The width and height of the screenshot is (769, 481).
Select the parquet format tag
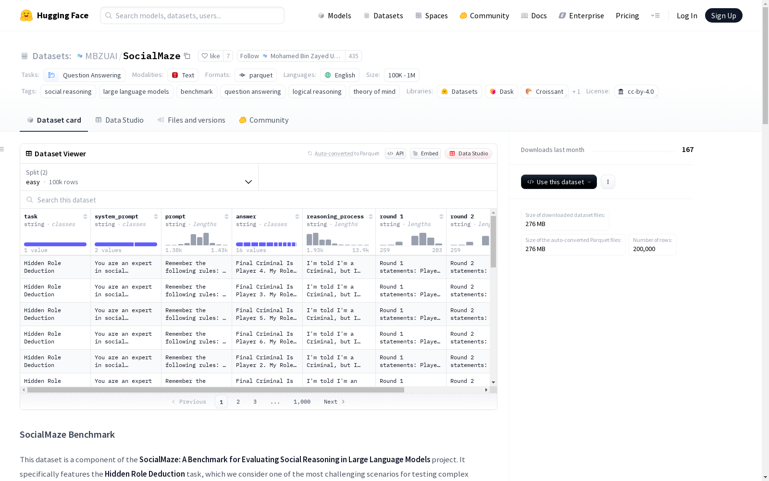coord(256,75)
